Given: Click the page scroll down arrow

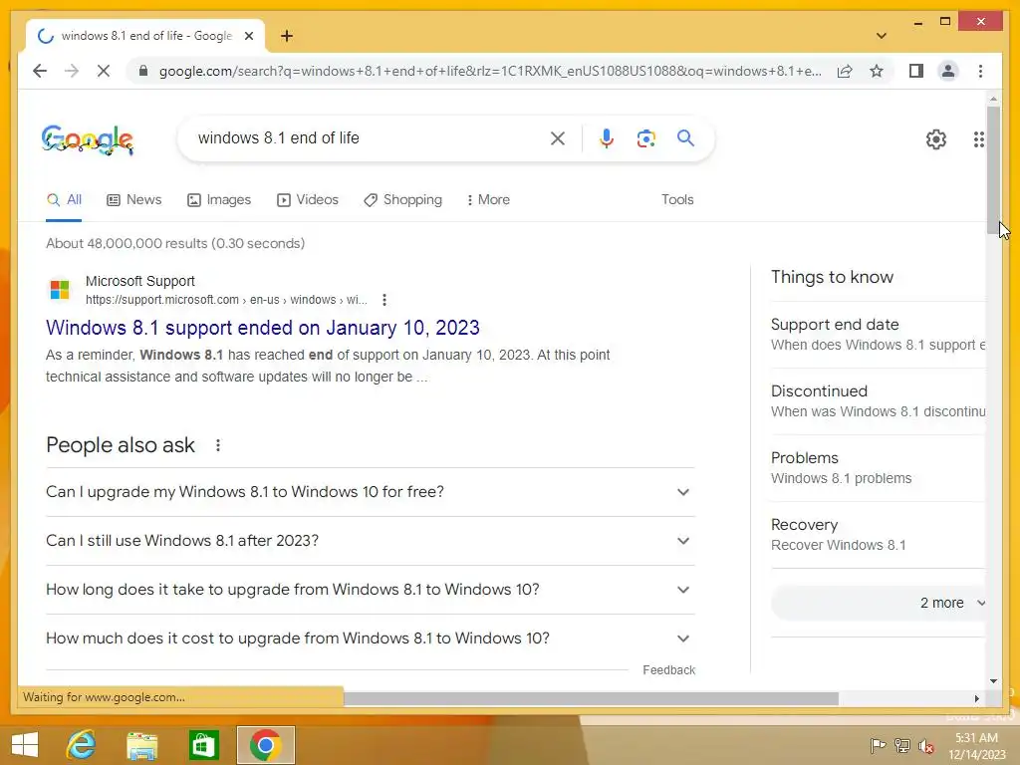Looking at the screenshot, I should click(x=993, y=681).
